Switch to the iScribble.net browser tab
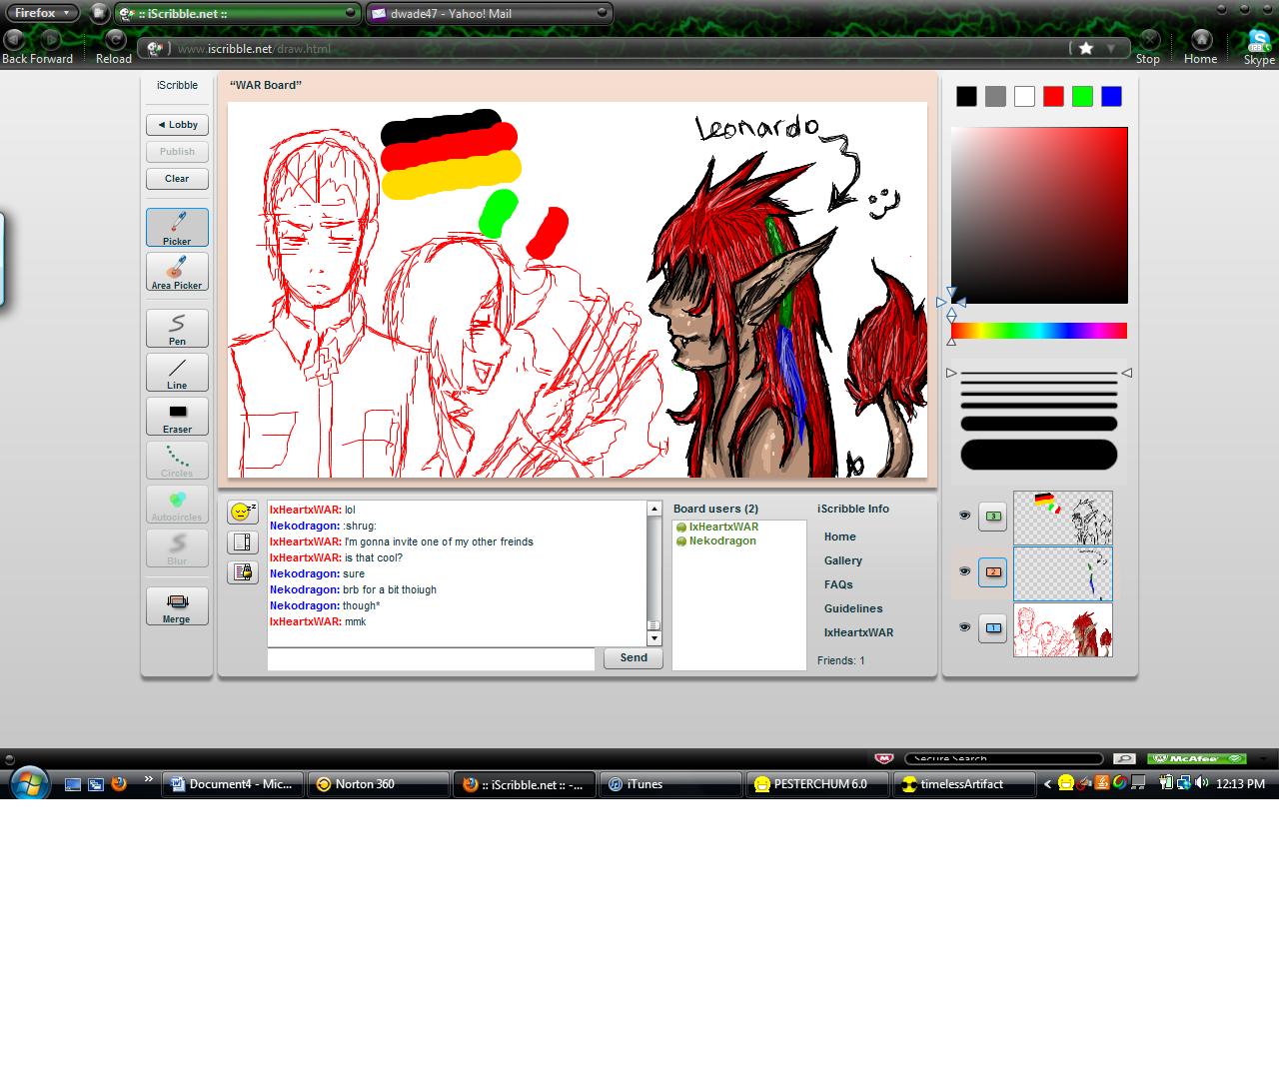The width and height of the screenshot is (1279, 1079). (x=238, y=13)
